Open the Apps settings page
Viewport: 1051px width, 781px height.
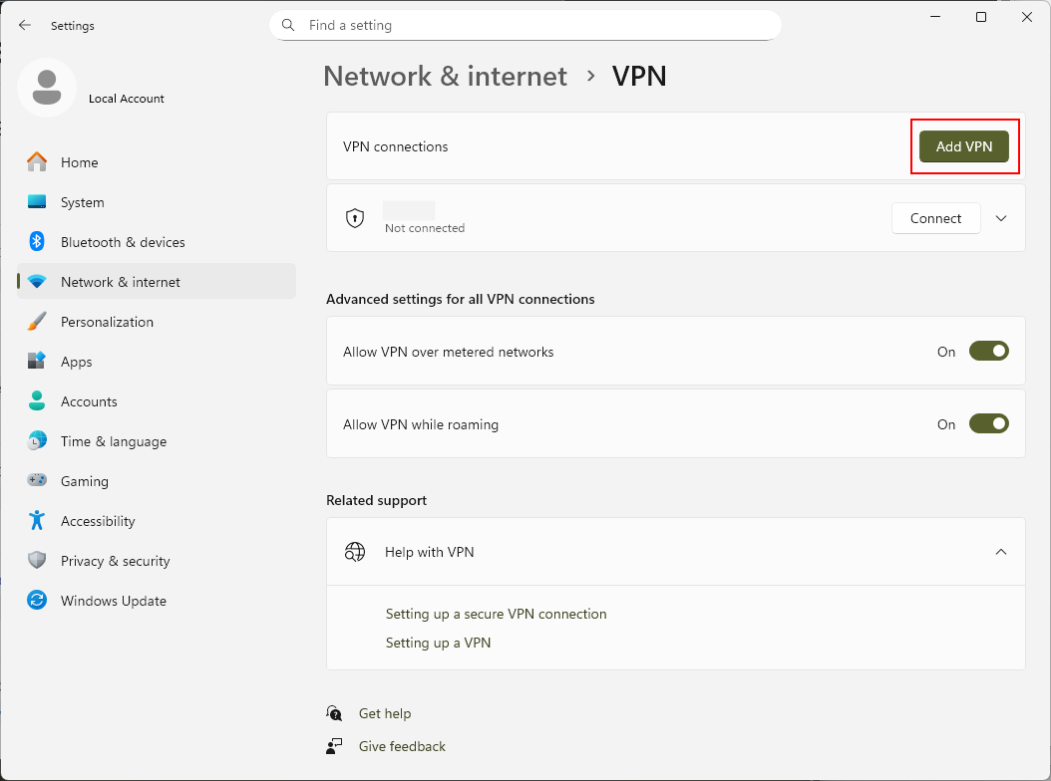coord(76,362)
